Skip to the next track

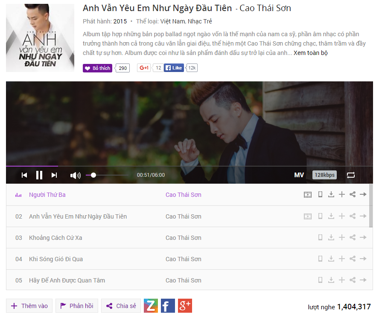54,175
